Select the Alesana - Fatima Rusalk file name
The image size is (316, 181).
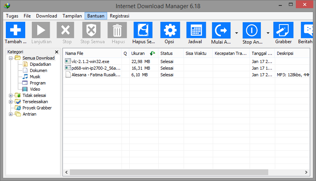pos(96,75)
